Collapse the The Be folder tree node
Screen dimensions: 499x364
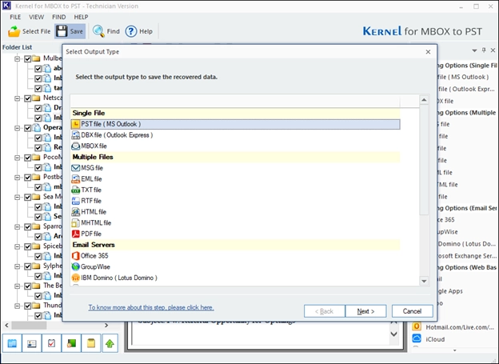(x=18, y=286)
